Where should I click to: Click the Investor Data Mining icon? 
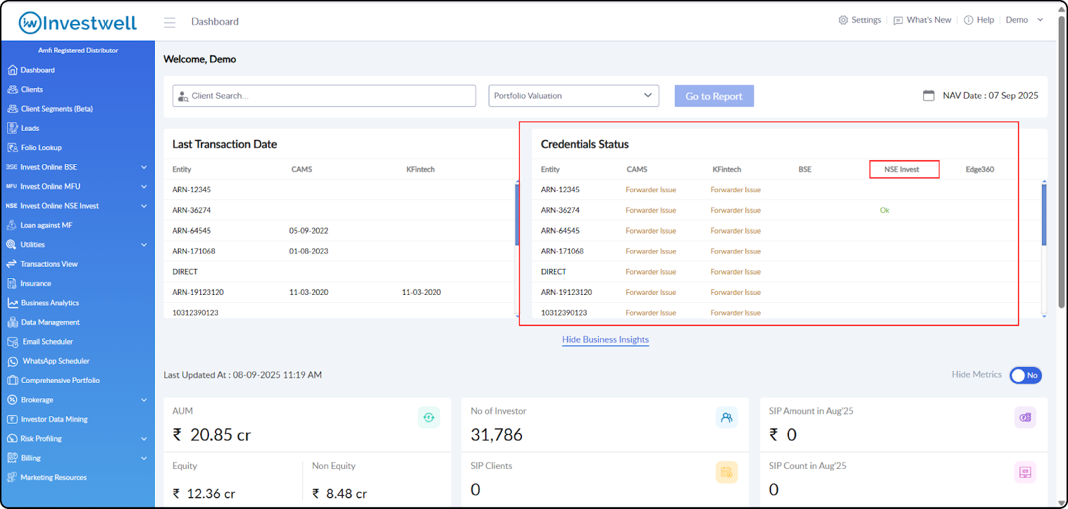[12, 419]
